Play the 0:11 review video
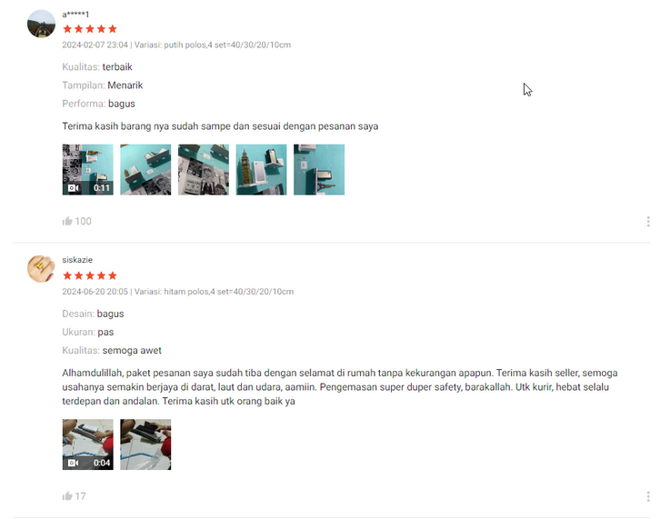660x519 pixels. point(87,170)
